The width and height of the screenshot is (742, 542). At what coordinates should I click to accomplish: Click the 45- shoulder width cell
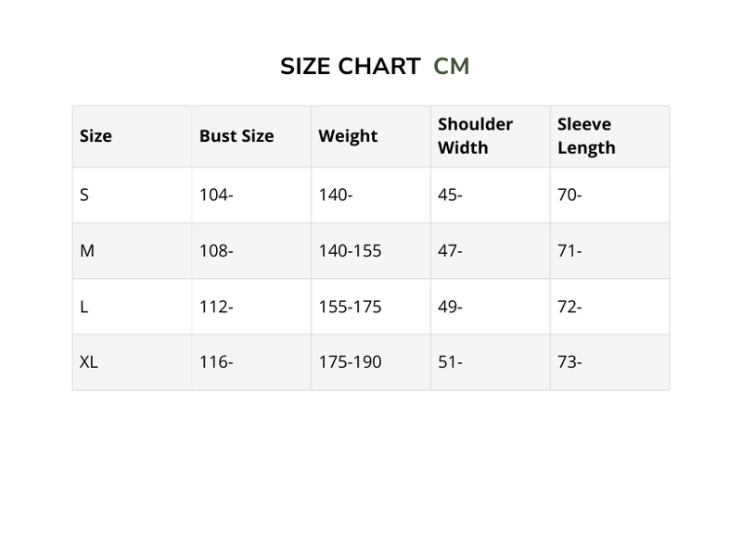click(x=450, y=195)
